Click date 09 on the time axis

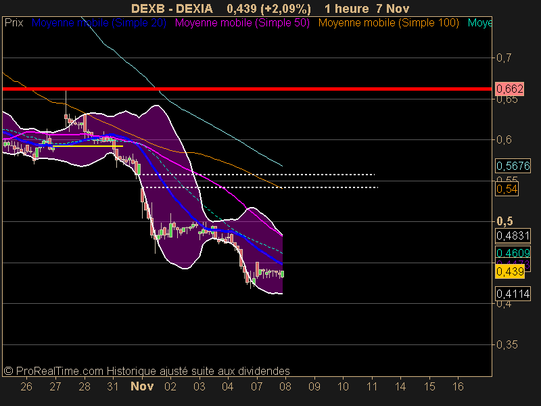[314, 386]
